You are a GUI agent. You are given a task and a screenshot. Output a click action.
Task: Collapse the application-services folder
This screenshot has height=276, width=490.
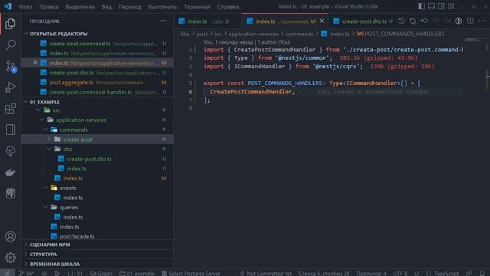42,120
